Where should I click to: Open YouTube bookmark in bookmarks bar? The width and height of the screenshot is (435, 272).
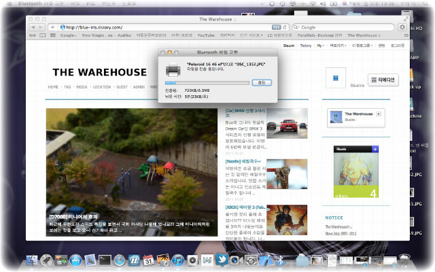pyautogui.click(x=206, y=35)
